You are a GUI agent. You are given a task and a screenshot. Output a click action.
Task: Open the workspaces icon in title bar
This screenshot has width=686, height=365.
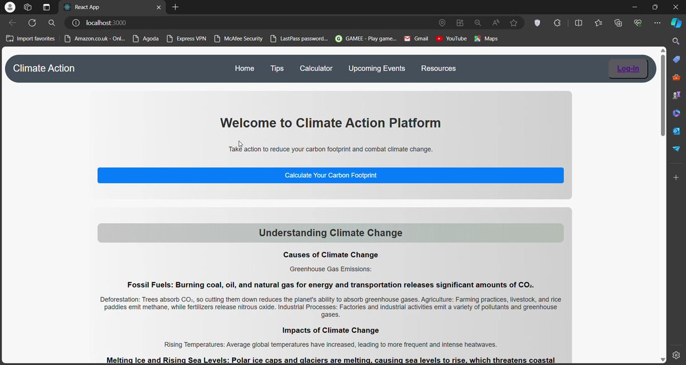pyautogui.click(x=27, y=7)
